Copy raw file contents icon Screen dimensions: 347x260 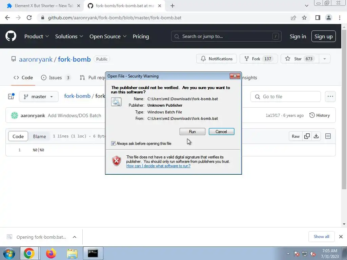tap(307, 136)
